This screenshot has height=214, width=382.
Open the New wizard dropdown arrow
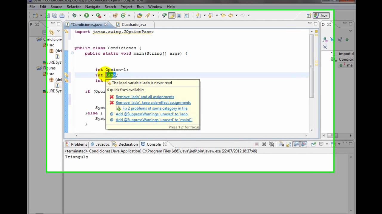point(41,15)
